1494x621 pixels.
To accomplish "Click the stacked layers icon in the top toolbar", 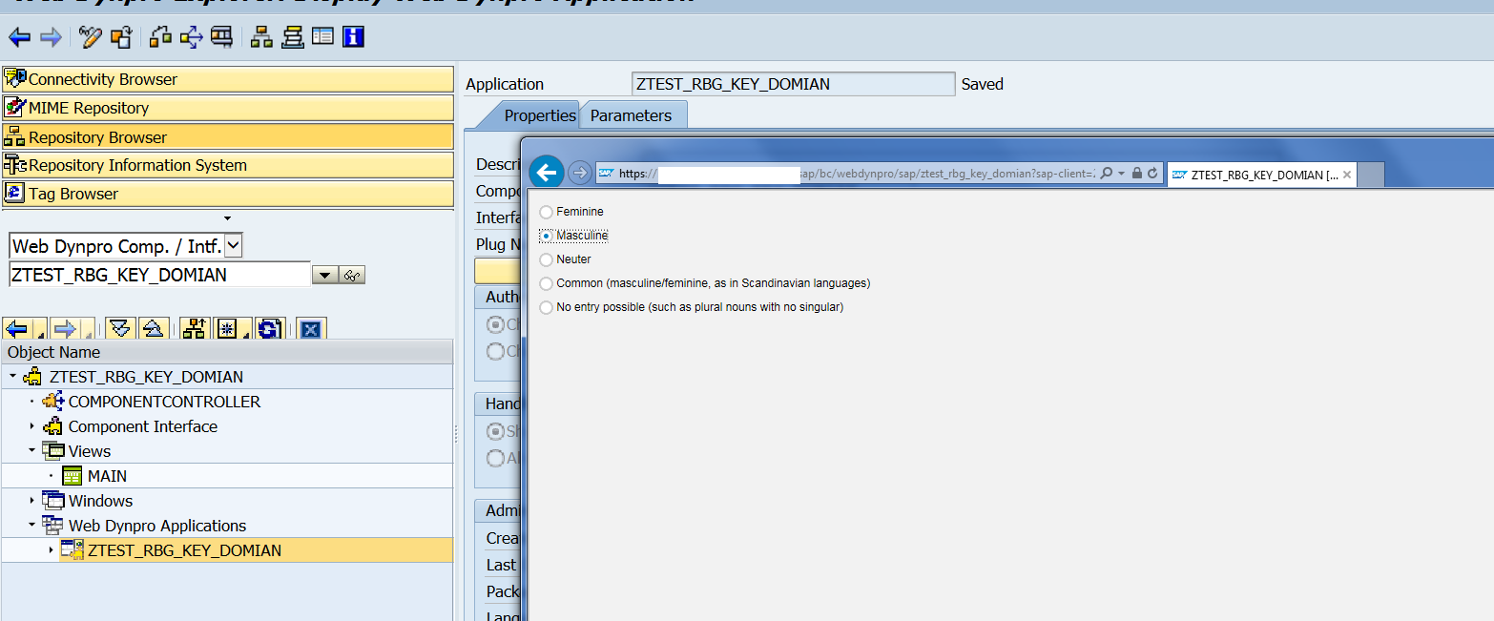I will 293,37.
